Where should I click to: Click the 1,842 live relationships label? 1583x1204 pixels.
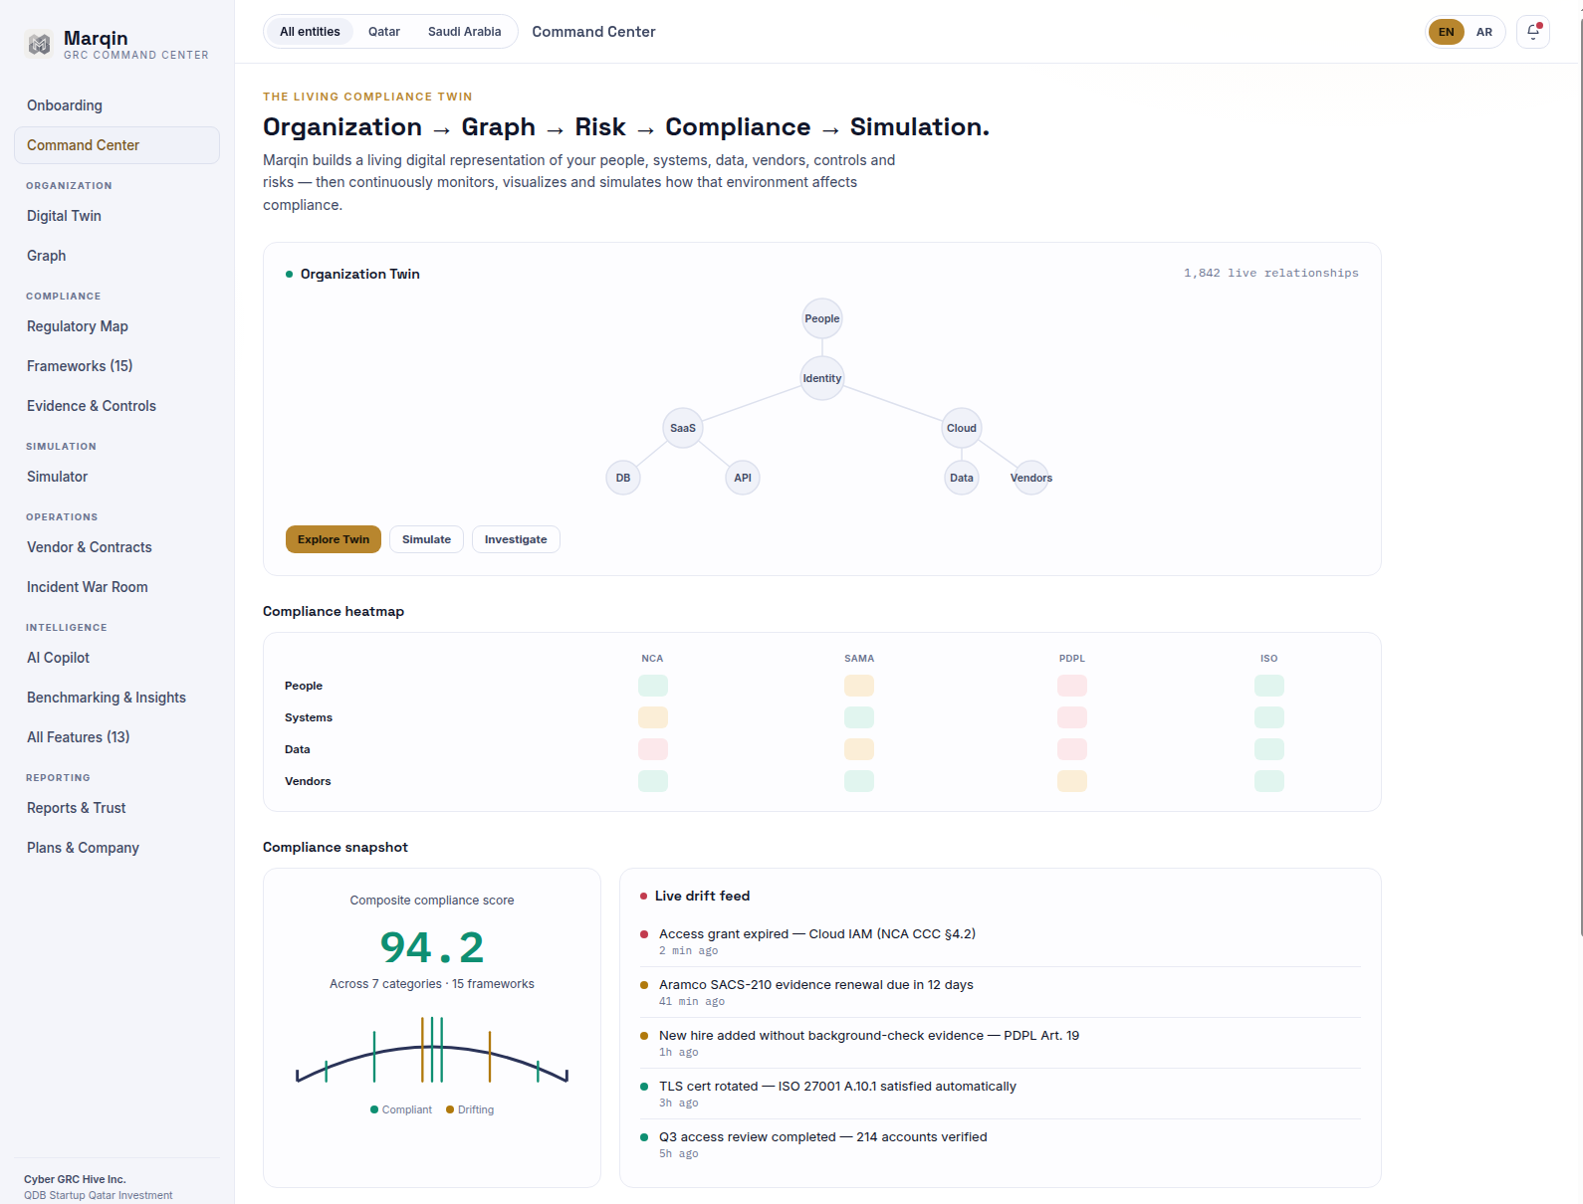[1270, 273]
